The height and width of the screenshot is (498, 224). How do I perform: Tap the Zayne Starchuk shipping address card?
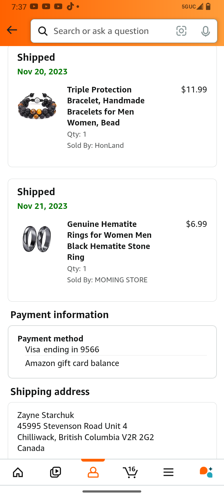pos(86,431)
